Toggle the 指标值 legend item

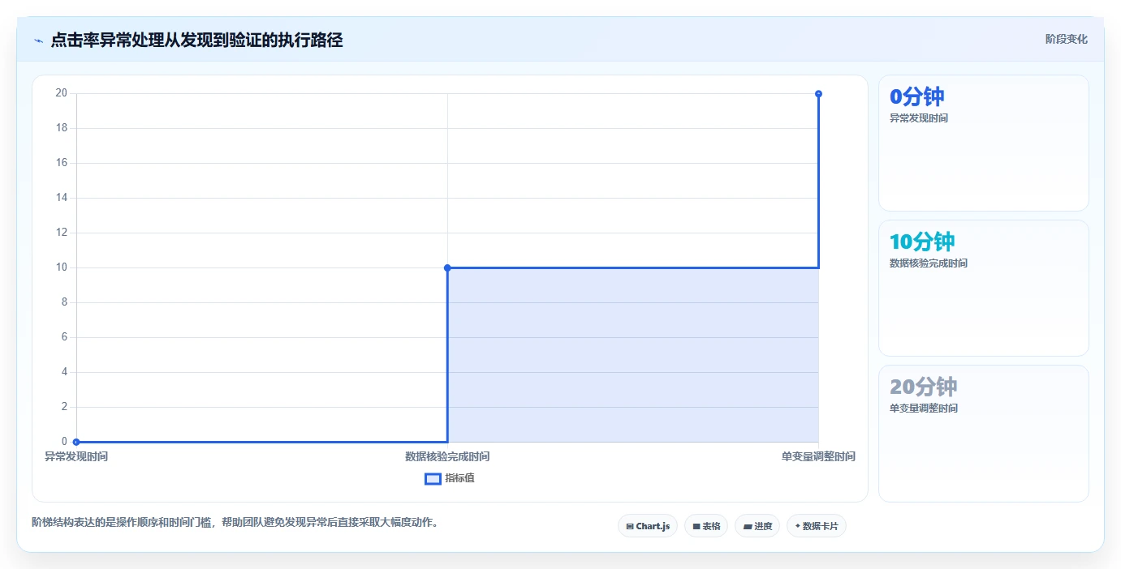point(450,478)
